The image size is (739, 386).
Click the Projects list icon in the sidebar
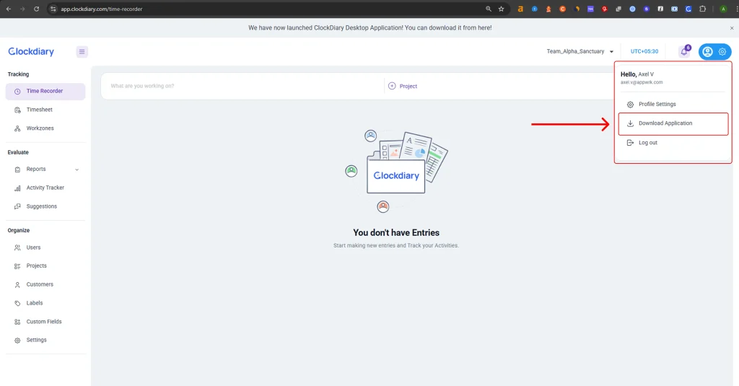(x=17, y=266)
